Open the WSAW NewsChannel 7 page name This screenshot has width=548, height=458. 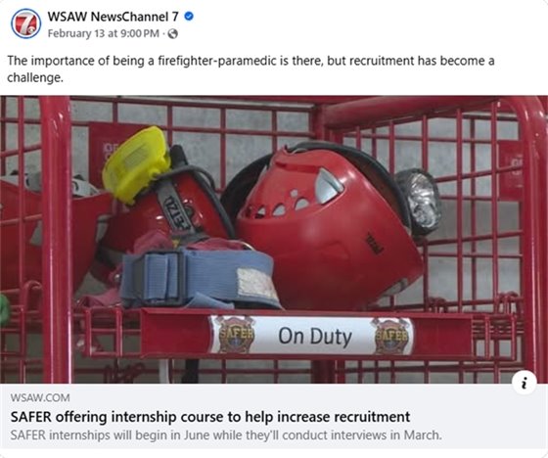point(113,17)
